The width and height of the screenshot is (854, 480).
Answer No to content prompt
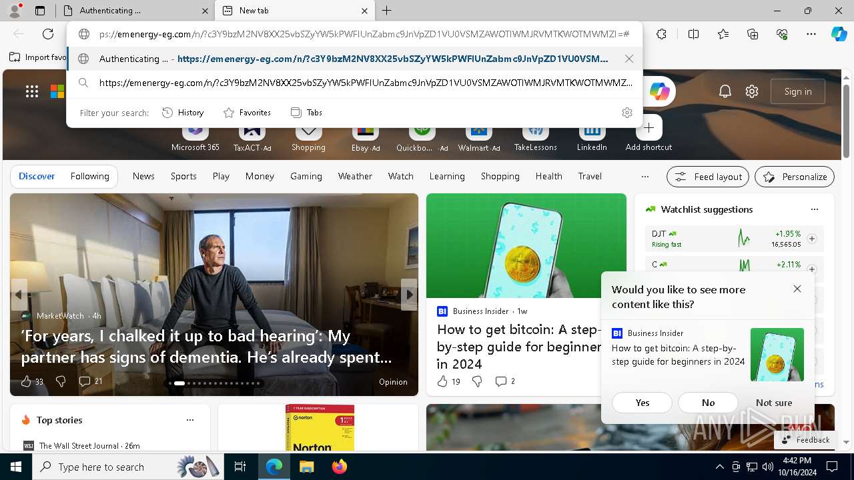(708, 403)
